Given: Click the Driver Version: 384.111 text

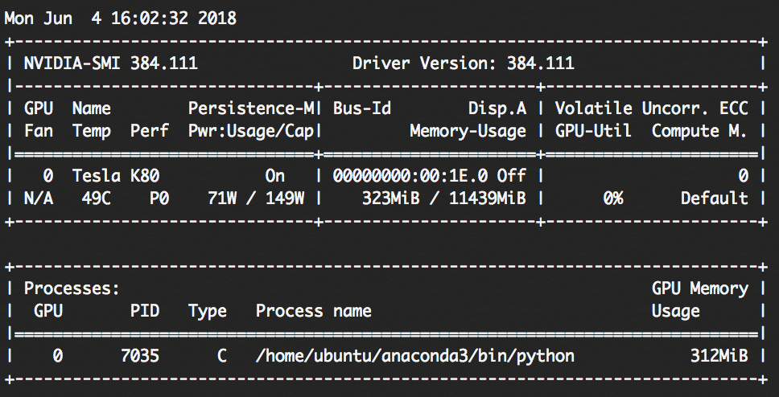Looking at the screenshot, I should tap(463, 63).
